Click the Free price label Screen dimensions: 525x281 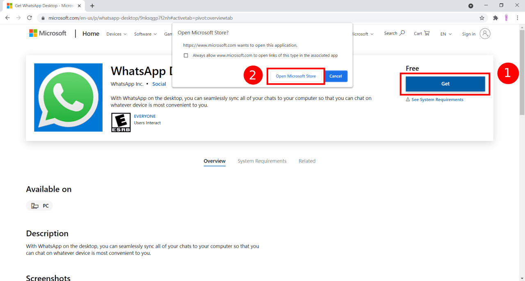(x=412, y=68)
